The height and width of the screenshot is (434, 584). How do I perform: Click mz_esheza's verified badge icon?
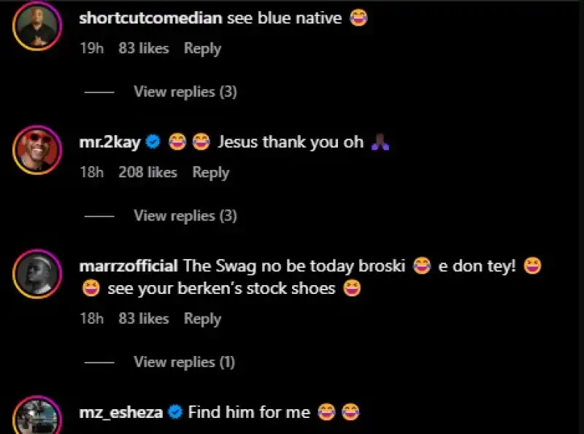pos(175,413)
